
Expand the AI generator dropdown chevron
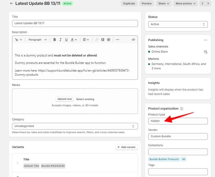(21, 40)
